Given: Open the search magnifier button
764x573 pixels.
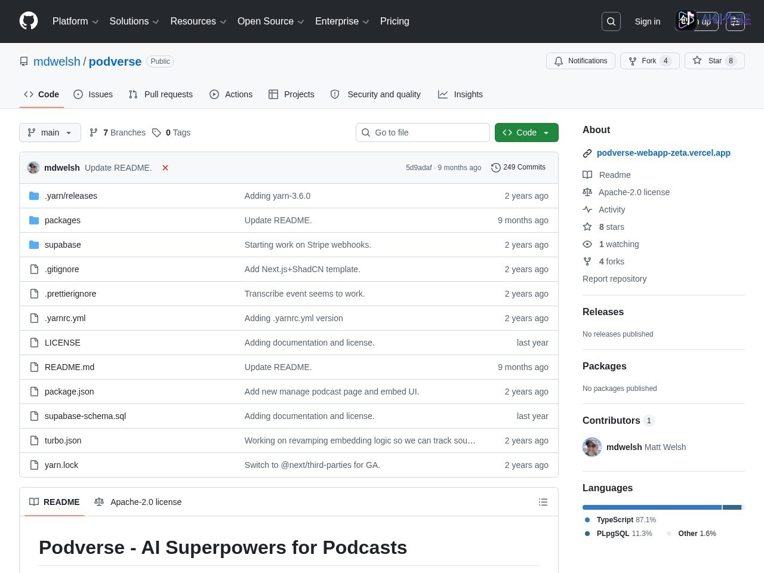Looking at the screenshot, I should (611, 21).
